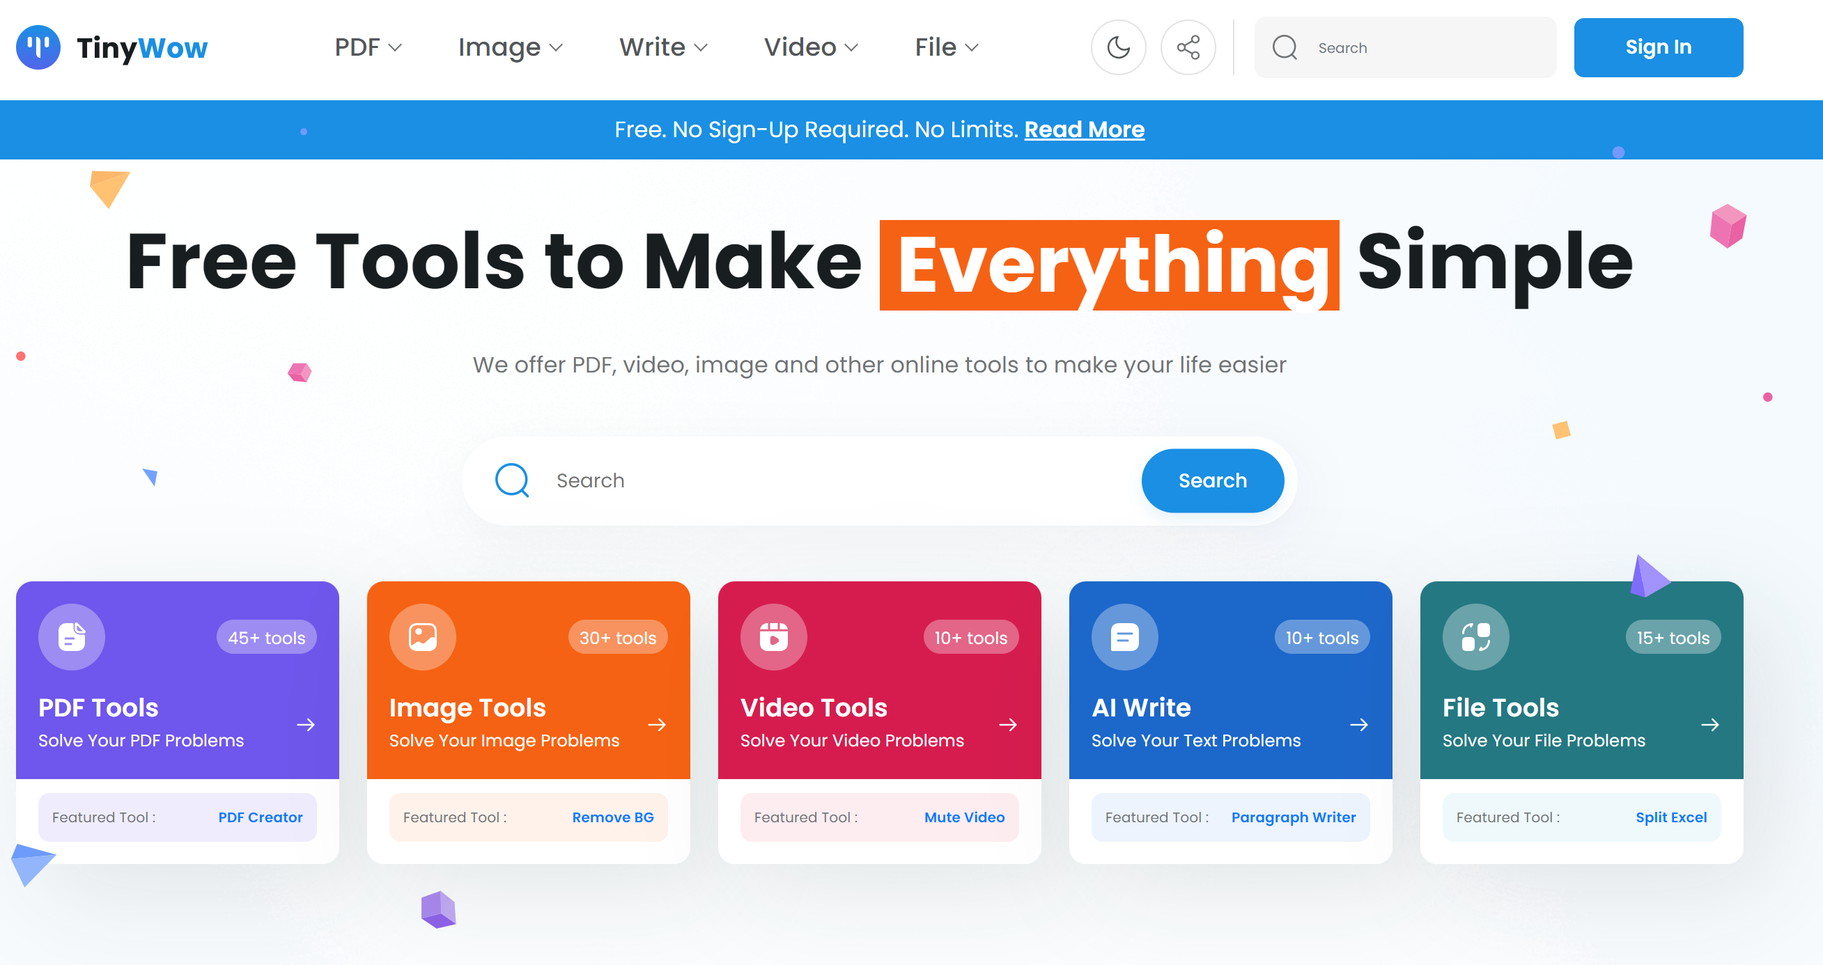This screenshot has height=965, width=1823.
Task: Click the PDF Tools arrow icon
Action: (306, 725)
